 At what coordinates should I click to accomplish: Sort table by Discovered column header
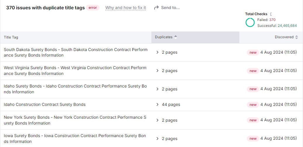(284, 37)
